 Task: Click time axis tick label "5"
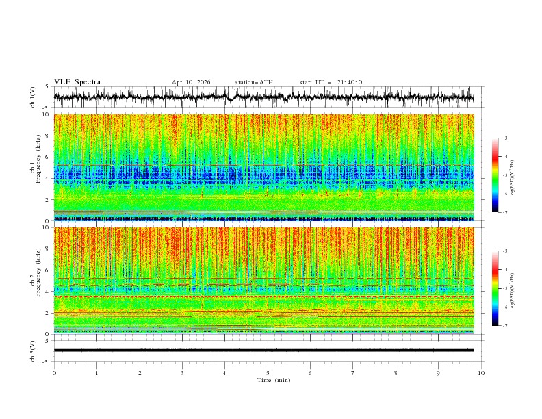[x=268, y=373]
